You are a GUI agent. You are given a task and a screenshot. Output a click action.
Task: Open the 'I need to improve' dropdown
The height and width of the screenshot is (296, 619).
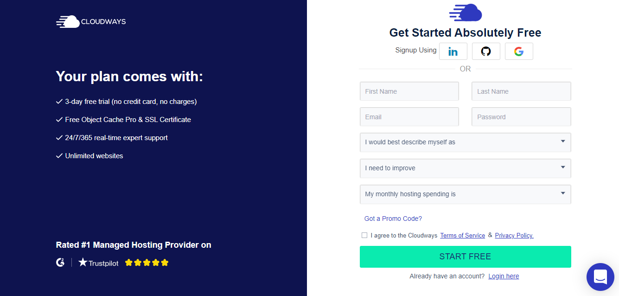[x=465, y=168]
